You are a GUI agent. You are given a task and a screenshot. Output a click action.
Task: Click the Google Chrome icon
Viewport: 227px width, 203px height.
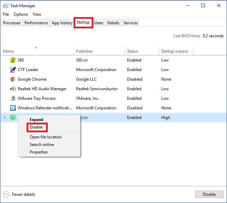click(x=13, y=79)
